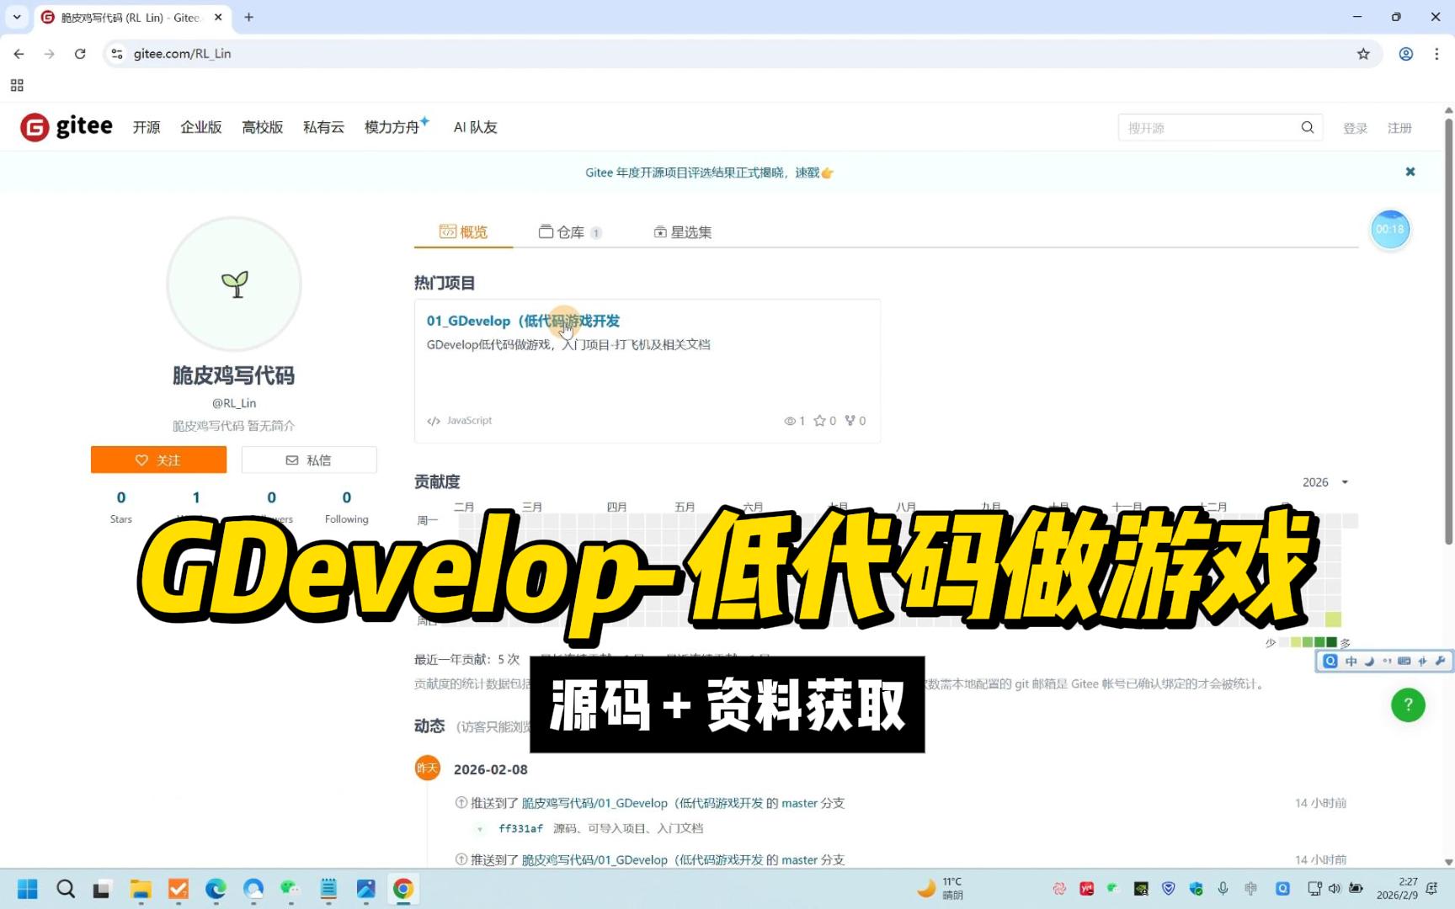Image resolution: width=1455 pixels, height=909 pixels.
Task: Click the search magnifier icon in header
Action: (1307, 127)
